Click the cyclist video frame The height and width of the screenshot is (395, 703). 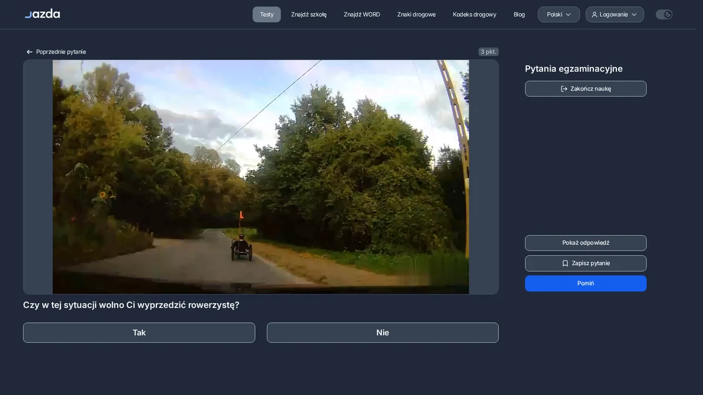(261, 177)
